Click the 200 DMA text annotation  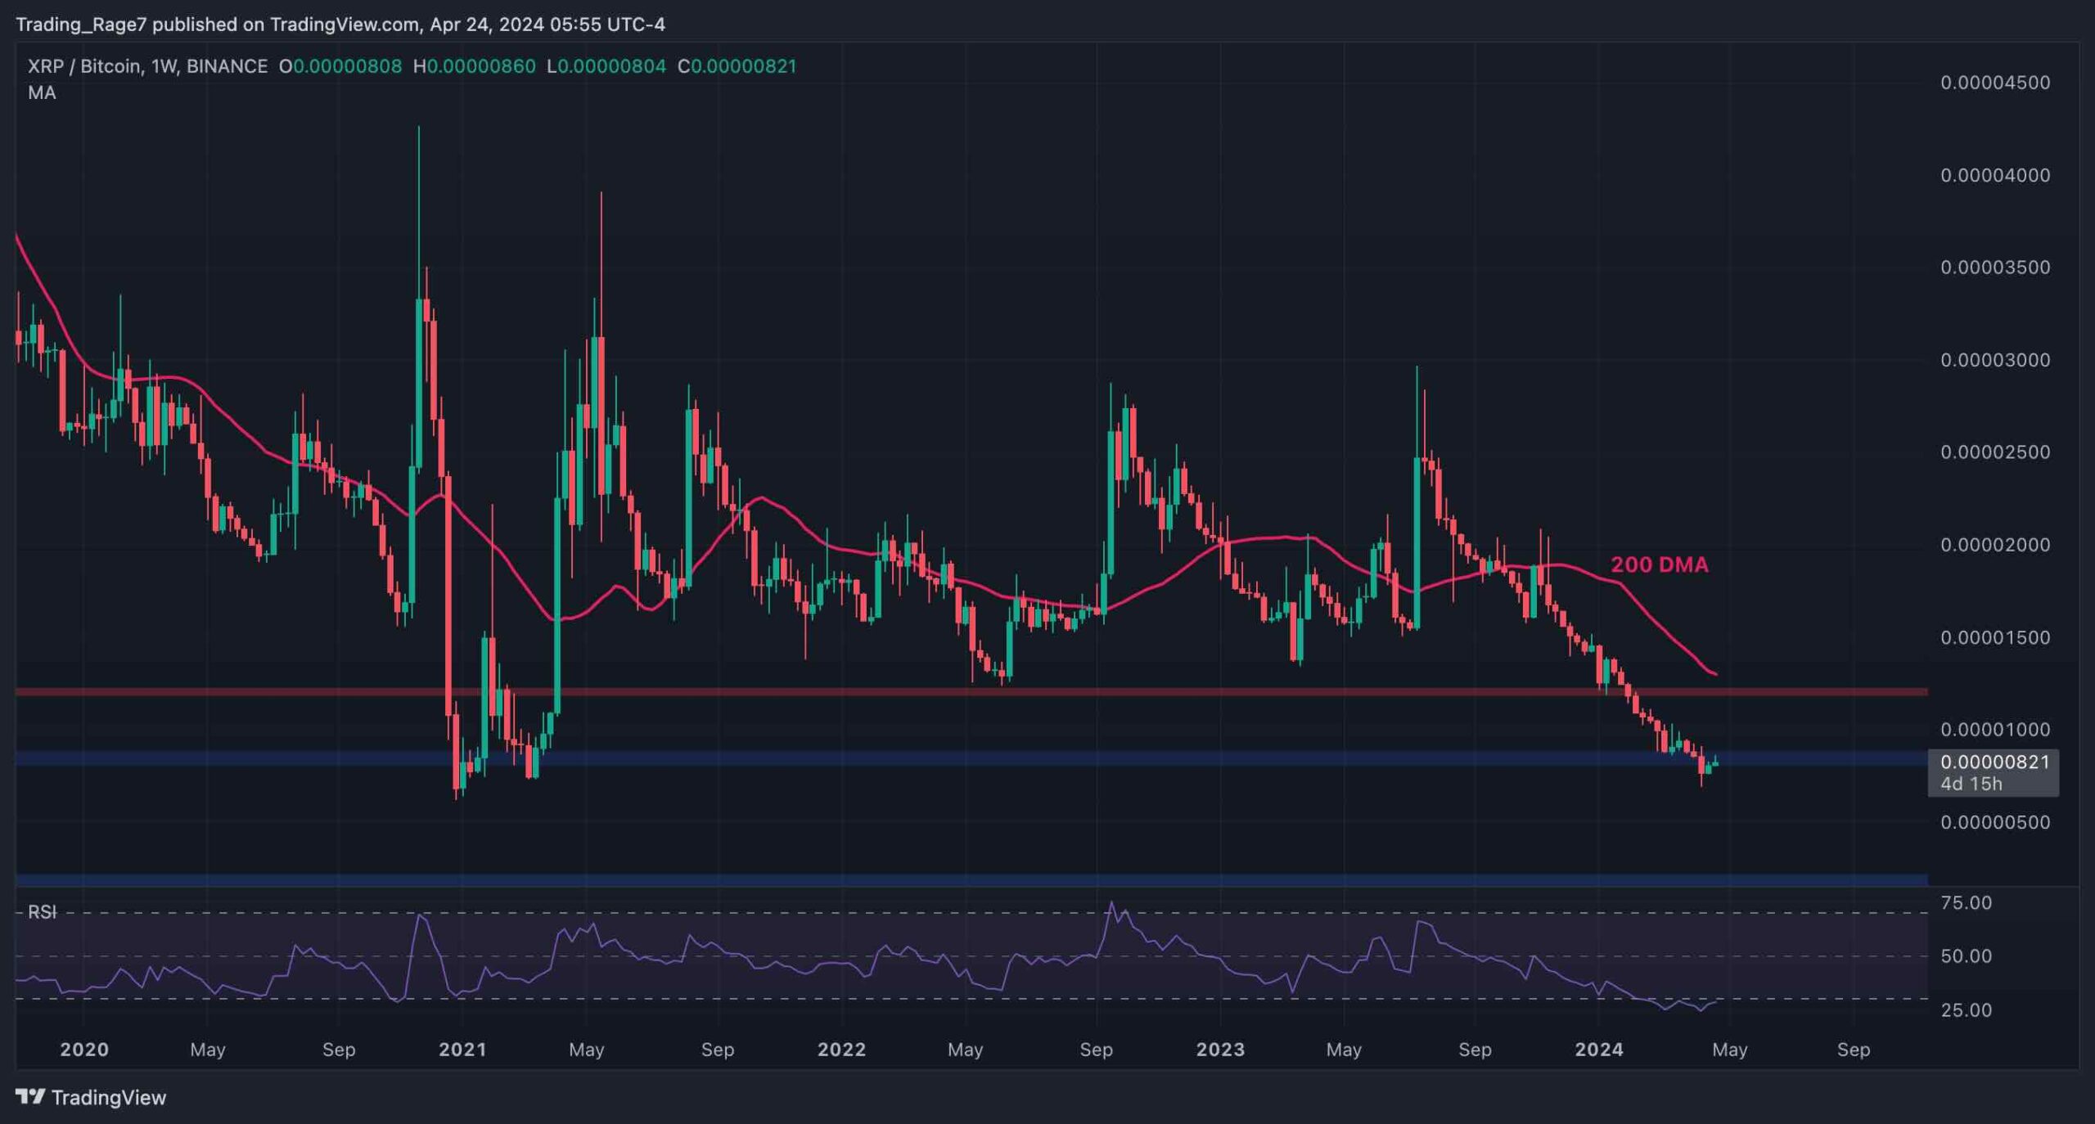(x=1659, y=564)
